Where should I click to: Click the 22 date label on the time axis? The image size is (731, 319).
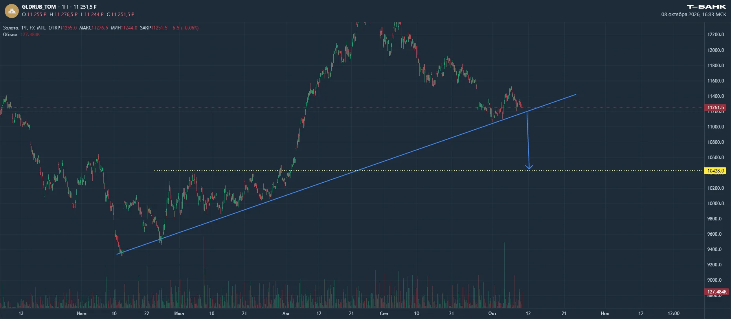(147, 313)
